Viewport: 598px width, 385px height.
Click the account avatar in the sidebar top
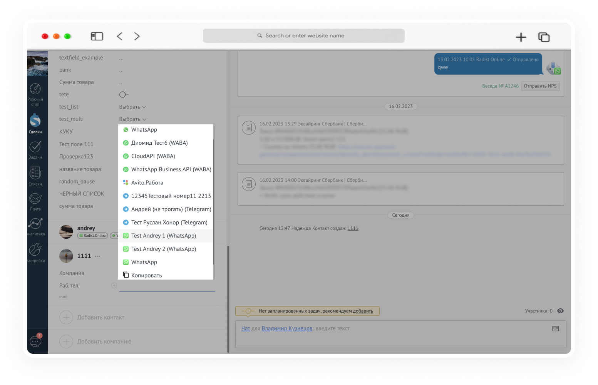[37, 64]
